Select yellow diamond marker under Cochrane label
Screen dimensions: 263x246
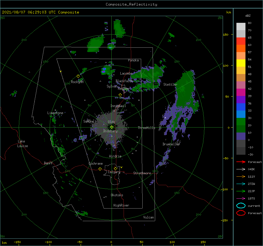(x=100, y=169)
